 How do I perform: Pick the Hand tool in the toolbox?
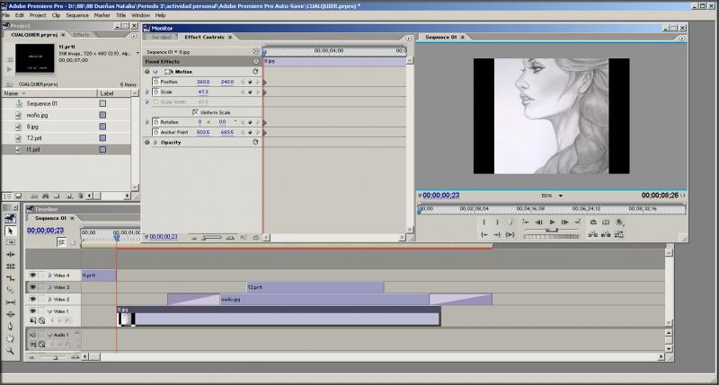point(10,338)
